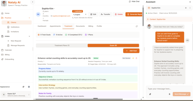Refresh the treatment data with the refresh icon

137,26
